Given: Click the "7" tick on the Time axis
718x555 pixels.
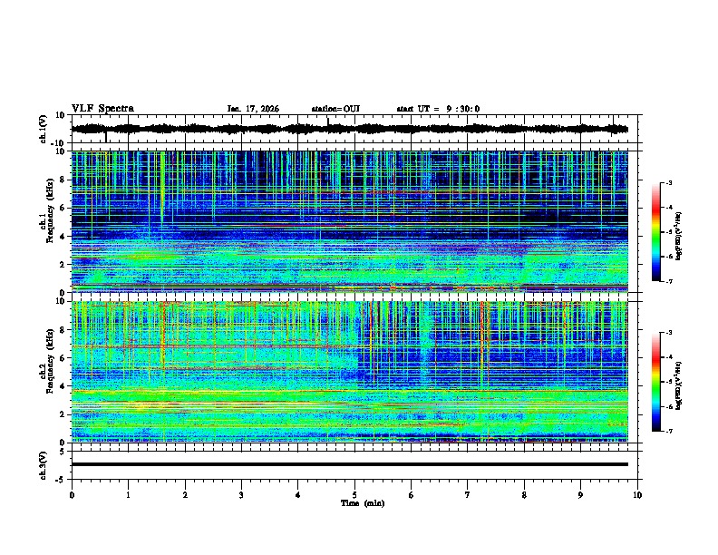Looking at the screenshot, I should tap(468, 495).
